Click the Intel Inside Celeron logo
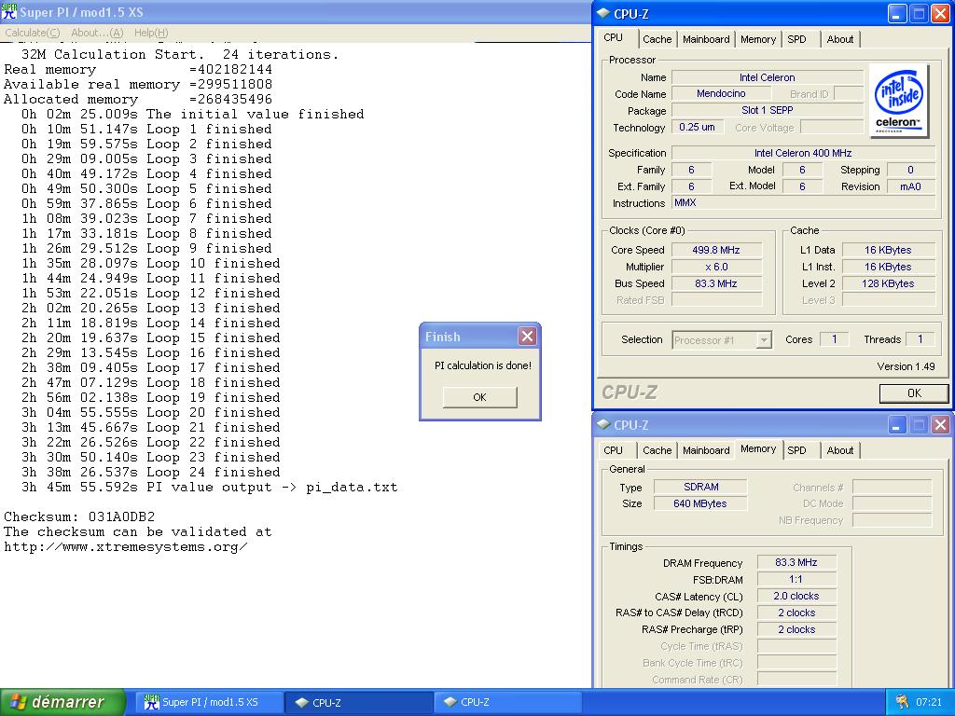This screenshot has height=716, width=955. [x=899, y=102]
